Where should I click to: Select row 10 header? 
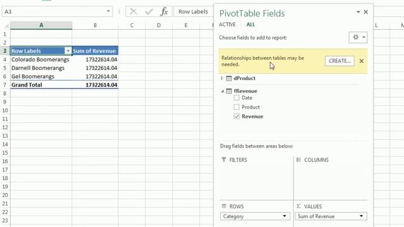pyautogui.click(x=5, y=110)
